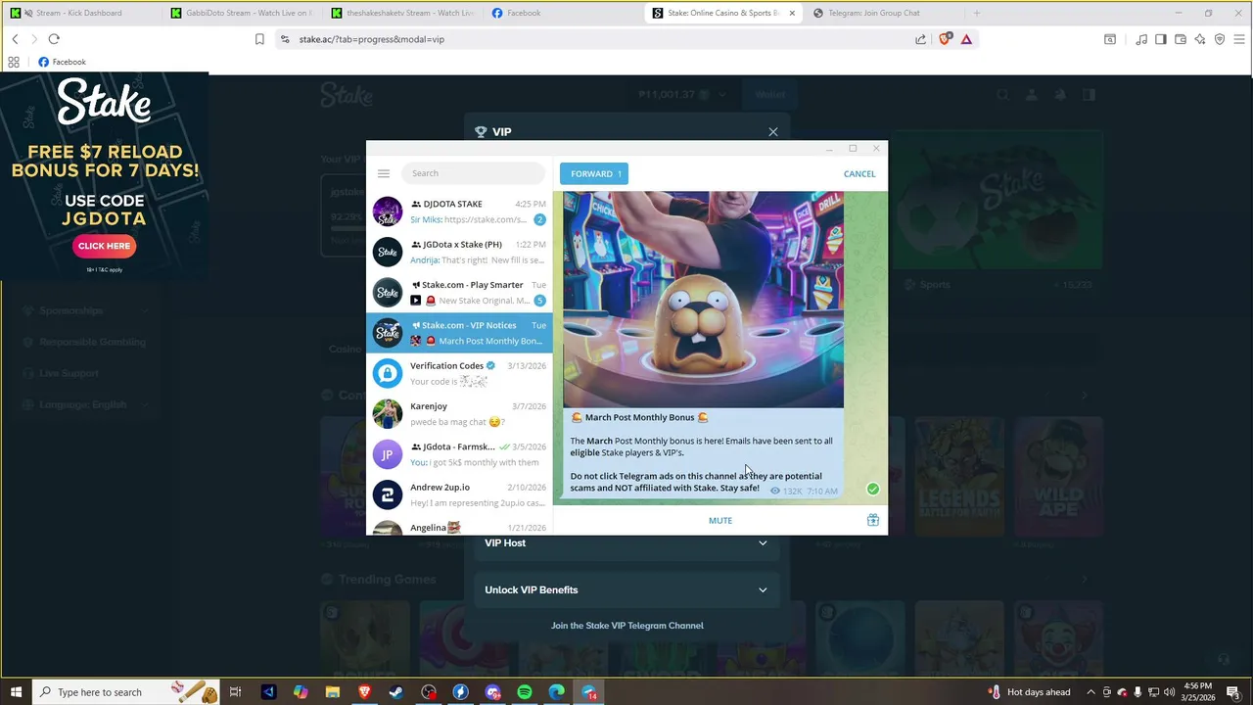Open tab search icon
The width and height of the screenshot is (1253, 705).
pos(1110,39)
